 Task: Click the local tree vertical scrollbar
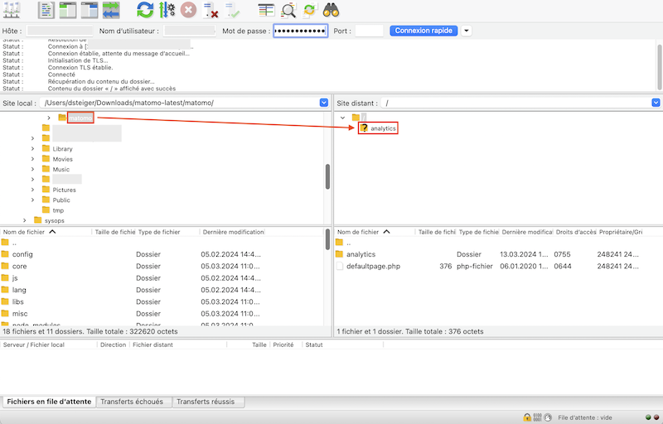pos(327,176)
